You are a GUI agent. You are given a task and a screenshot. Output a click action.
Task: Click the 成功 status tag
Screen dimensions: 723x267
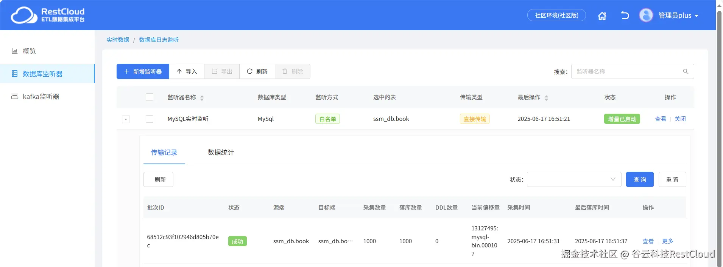[237, 241]
